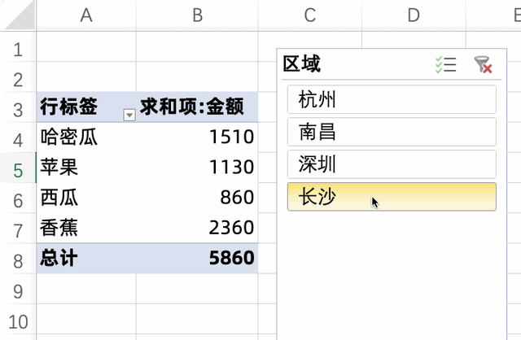This screenshot has height=340, width=521.
Task: Open 行标签 filter dropdown arrow
Action: point(129,115)
